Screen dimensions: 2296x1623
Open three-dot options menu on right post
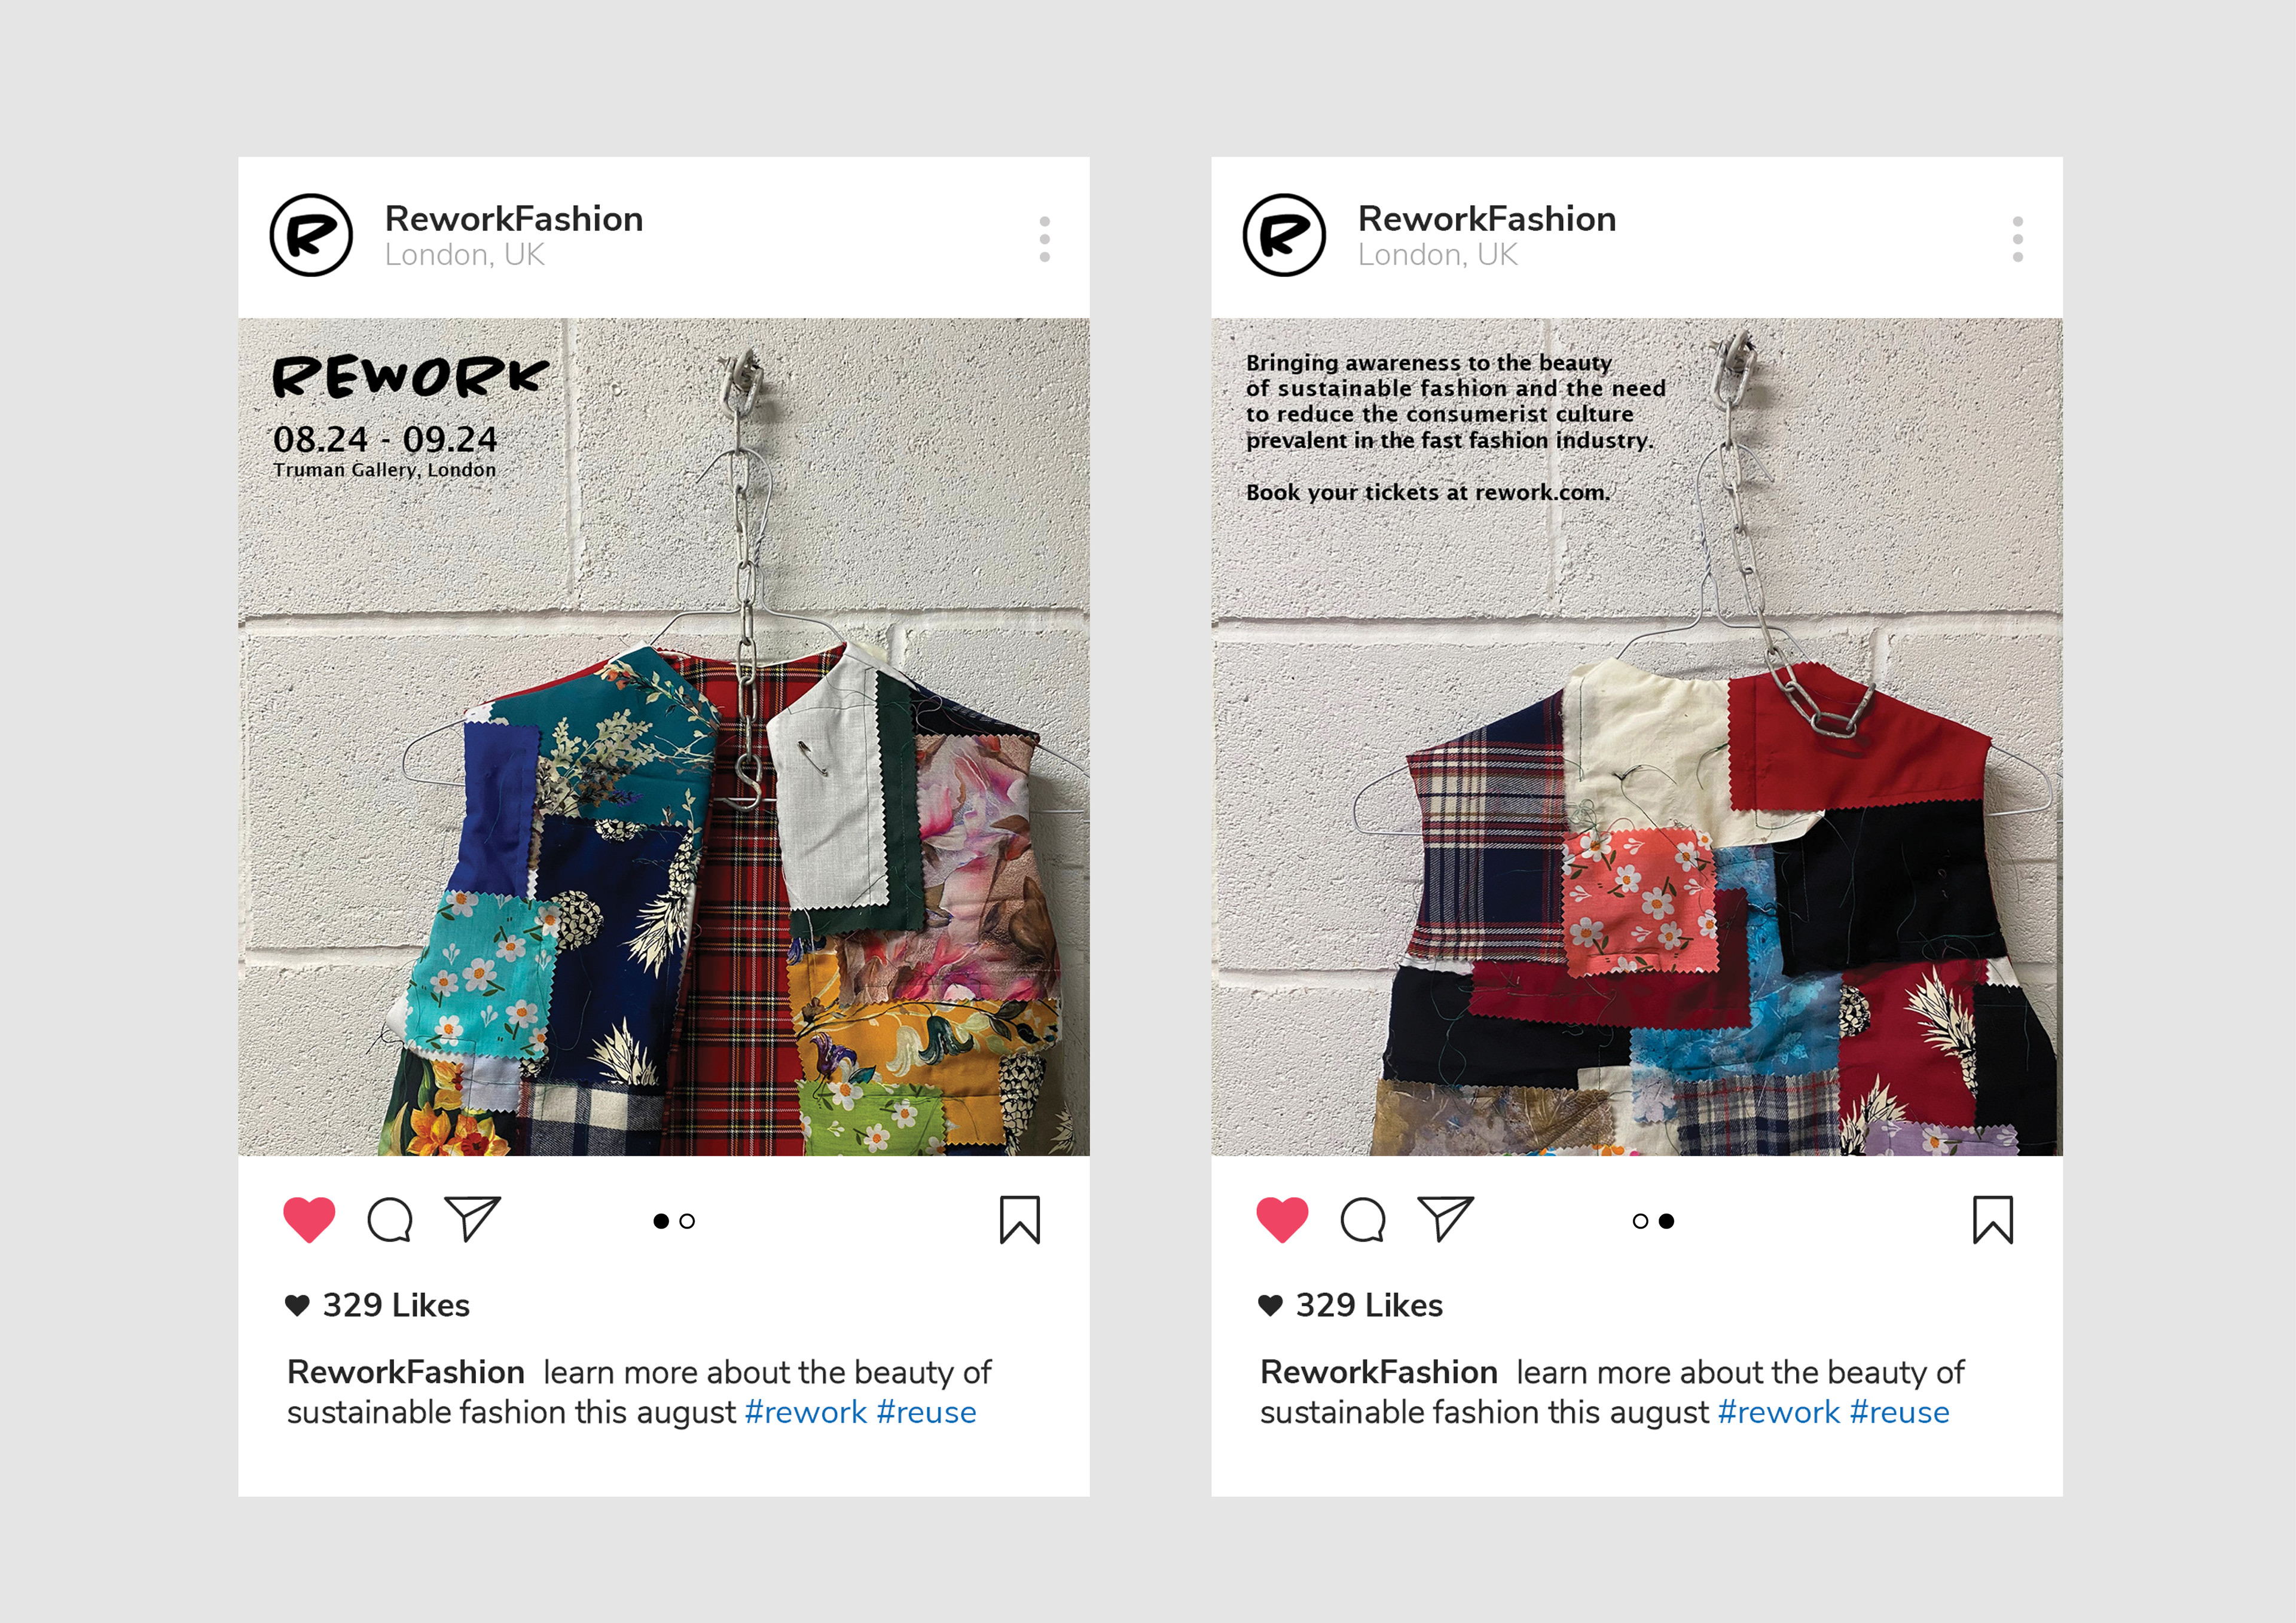(2018, 239)
